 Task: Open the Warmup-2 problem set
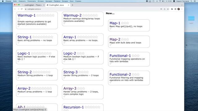click(72, 15)
